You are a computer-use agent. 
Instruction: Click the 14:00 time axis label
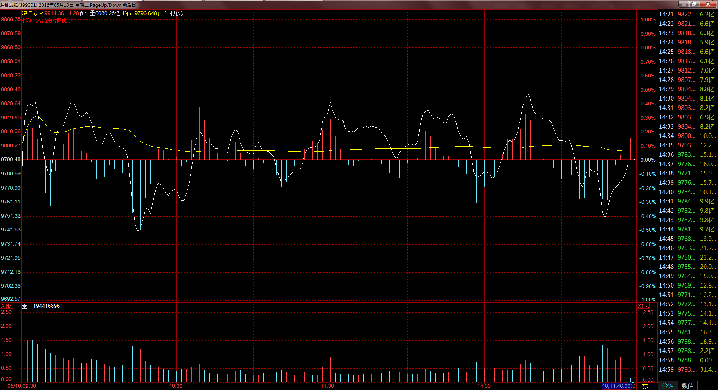484,386
